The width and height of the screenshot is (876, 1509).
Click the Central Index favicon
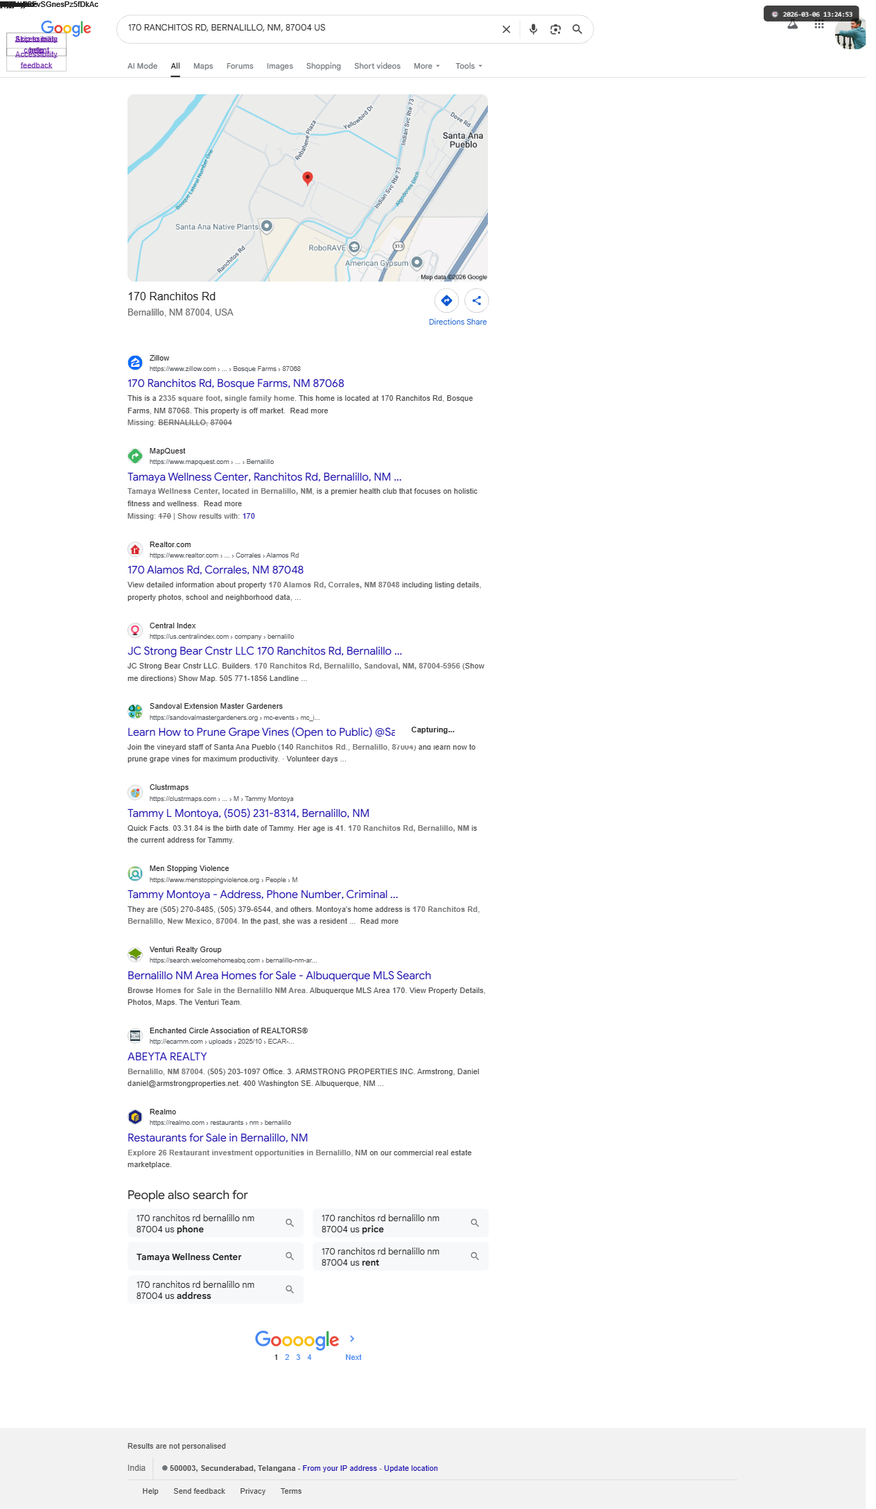pos(135,630)
